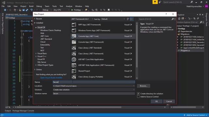Select Class Library (.NET Standard) template
The image size is (209, 117).
click(x=103, y=48)
